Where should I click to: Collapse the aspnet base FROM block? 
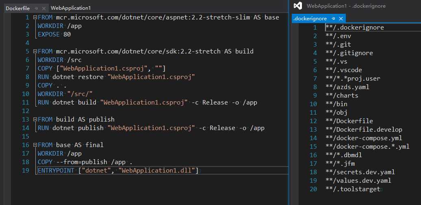35,17
